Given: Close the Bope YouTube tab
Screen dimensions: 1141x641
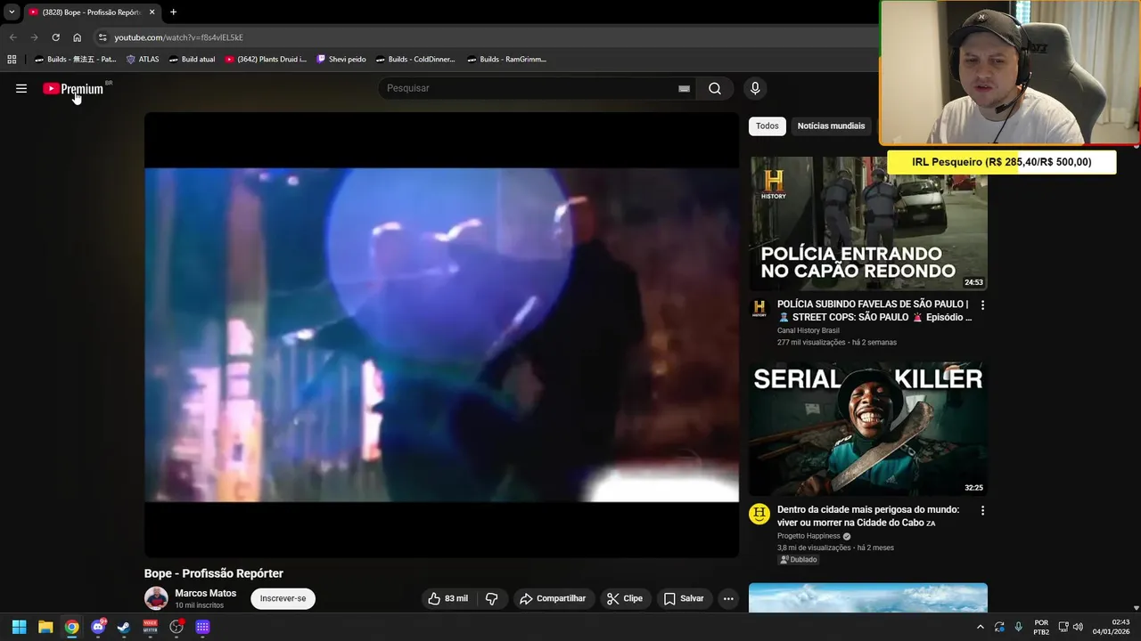Looking at the screenshot, I should coord(152,12).
